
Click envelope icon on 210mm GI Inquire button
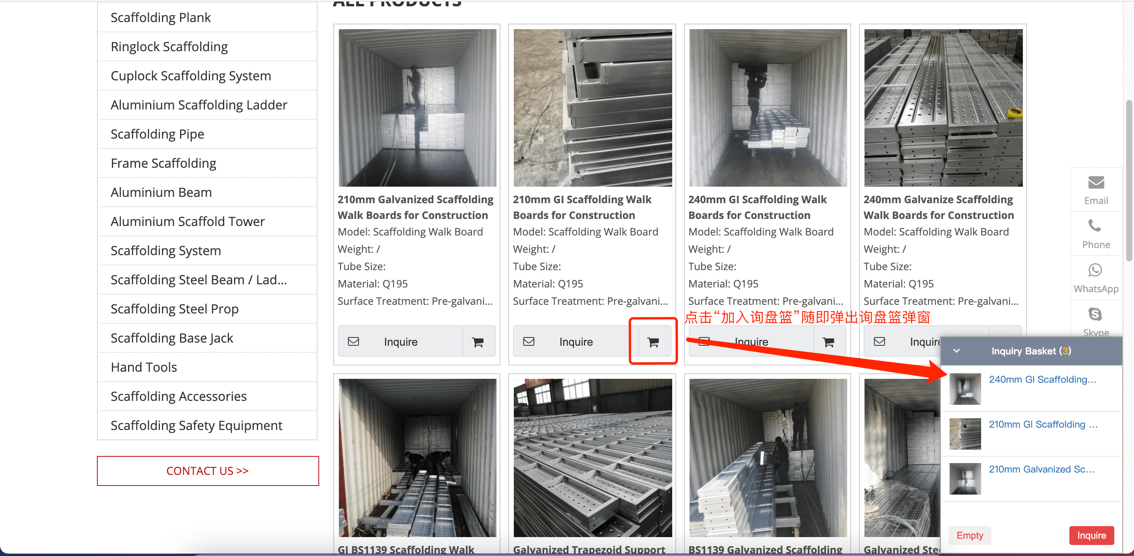(529, 342)
